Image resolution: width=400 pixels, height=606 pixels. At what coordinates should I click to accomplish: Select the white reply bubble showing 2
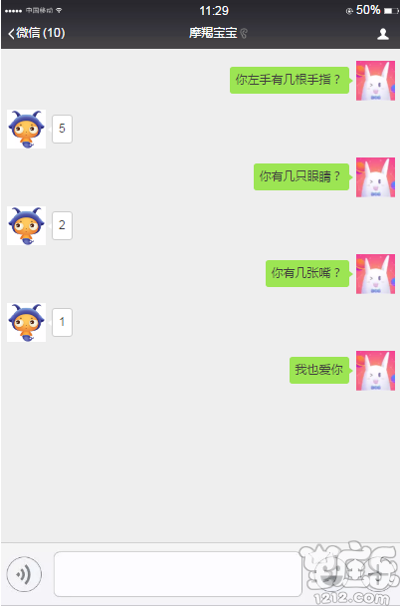pos(62,225)
